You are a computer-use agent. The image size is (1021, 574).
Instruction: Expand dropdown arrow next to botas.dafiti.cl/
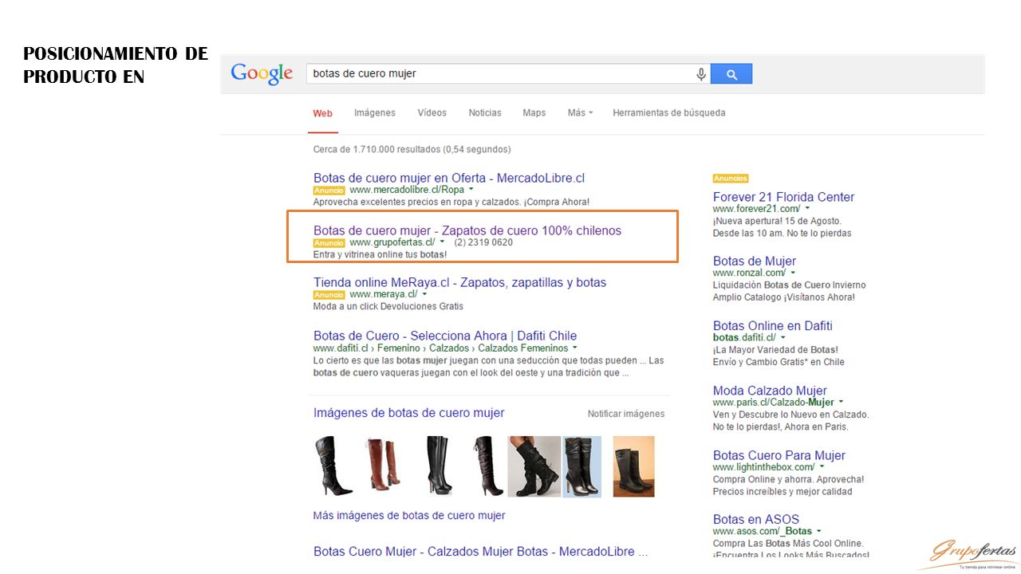783,337
